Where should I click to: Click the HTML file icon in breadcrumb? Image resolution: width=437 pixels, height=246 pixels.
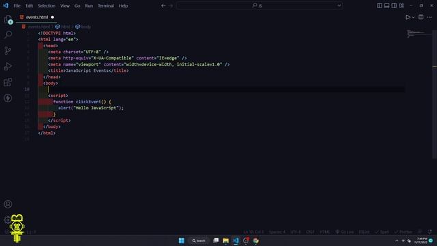(24, 27)
